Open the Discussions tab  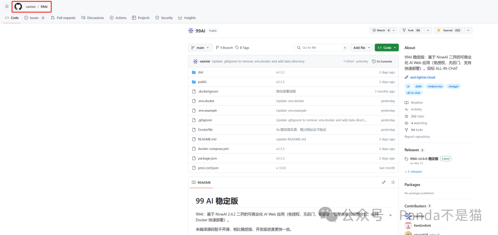tap(92, 18)
